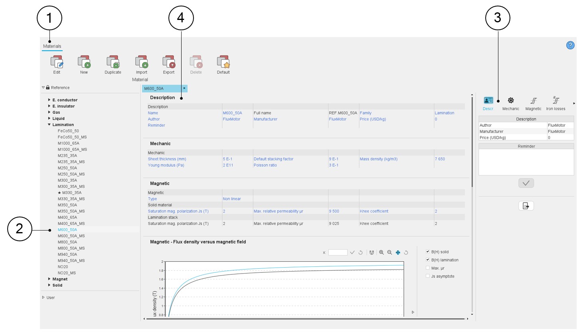Enable the Js asymptote checkbox
The height and width of the screenshot is (333, 587).
tap(428, 276)
